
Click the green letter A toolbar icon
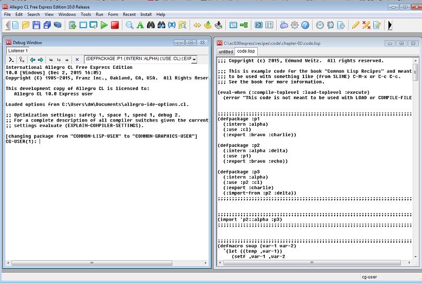point(140,25)
